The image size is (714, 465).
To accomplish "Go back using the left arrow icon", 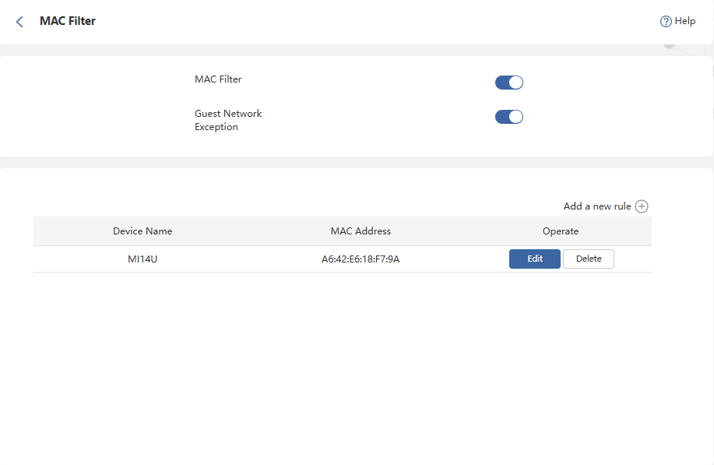I will 19,22.
